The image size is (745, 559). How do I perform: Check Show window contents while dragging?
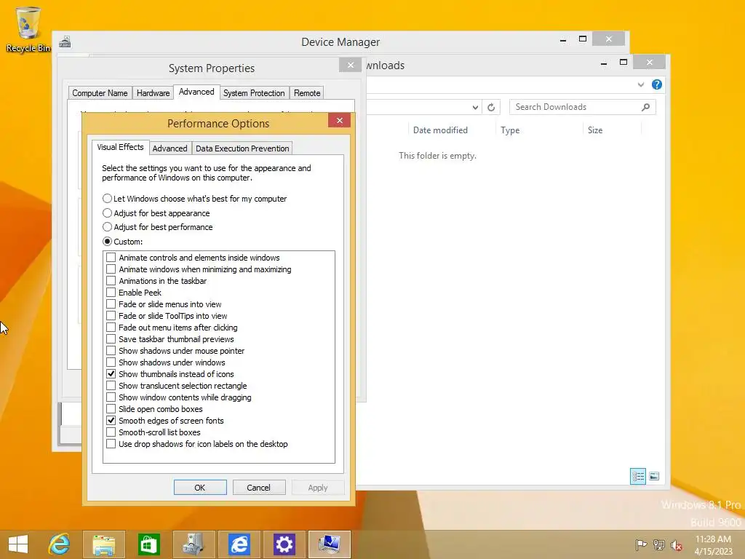[111, 397]
